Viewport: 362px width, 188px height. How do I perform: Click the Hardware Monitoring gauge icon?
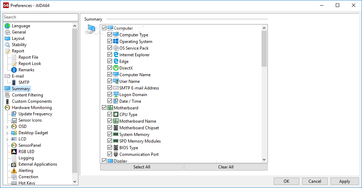pyautogui.click(x=7, y=108)
